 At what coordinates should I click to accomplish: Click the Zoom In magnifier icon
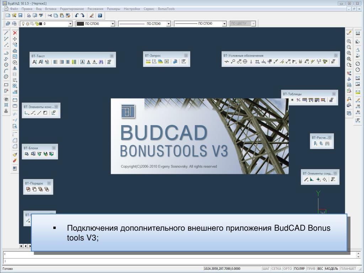[349, 41]
